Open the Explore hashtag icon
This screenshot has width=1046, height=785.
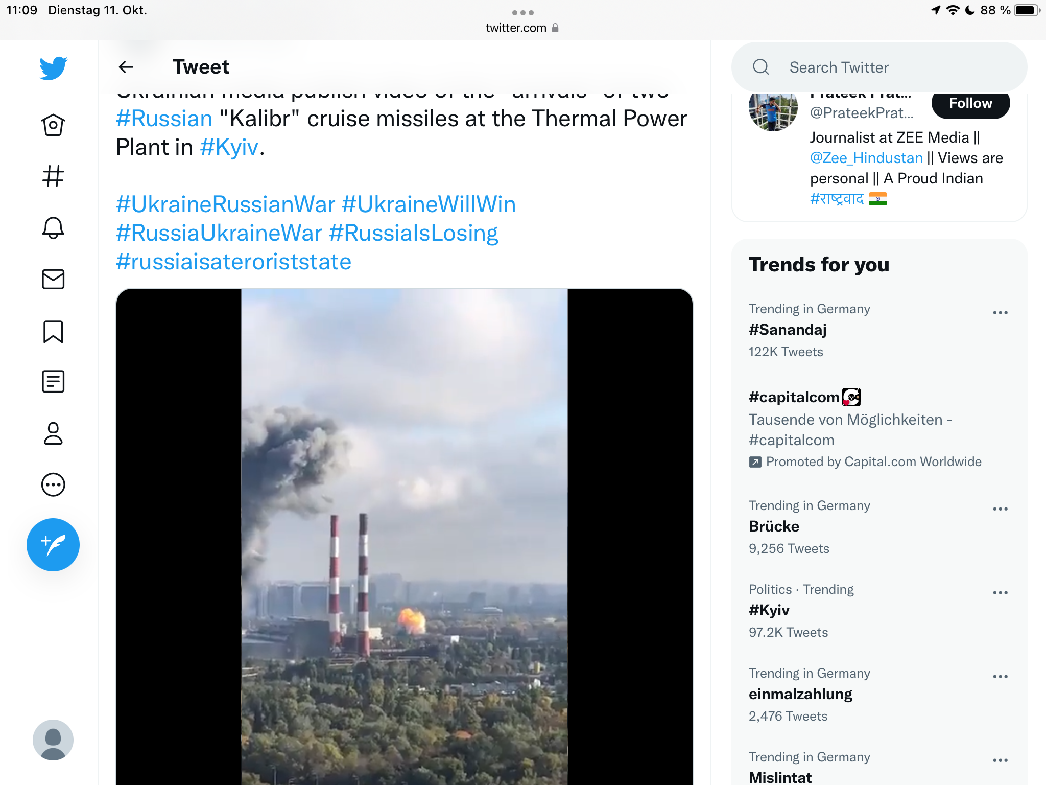tap(53, 176)
